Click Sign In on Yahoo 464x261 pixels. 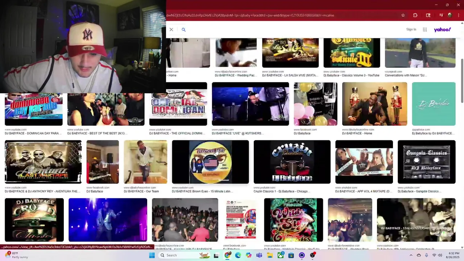click(411, 29)
